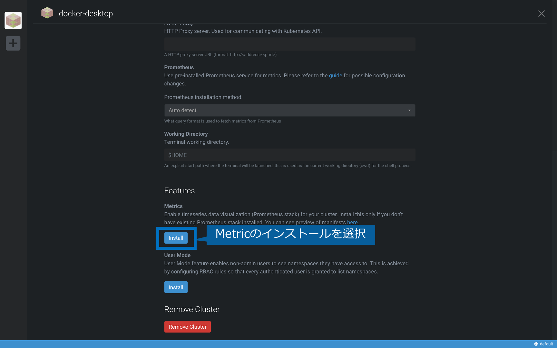Select the docker-desktop cluster icon in sidebar

(13, 20)
